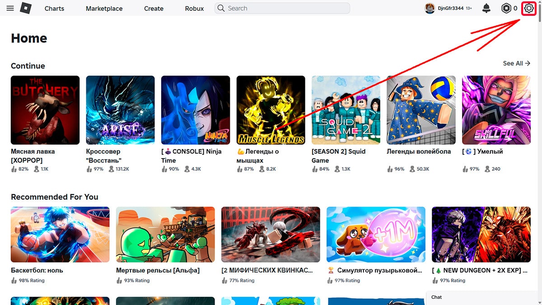This screenshot has height=305, width=542.
Task: Open the Dead Rails train thumbnail
Action: (x=165, y=235)
